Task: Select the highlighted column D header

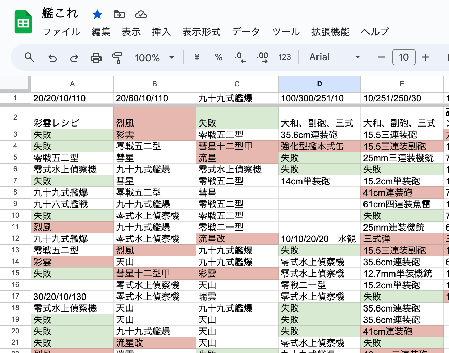Action: (x=320, y=84)
